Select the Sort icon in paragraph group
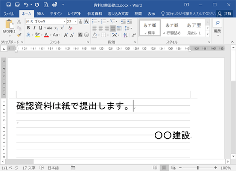The image size is (236, 171). pos(126,35)
